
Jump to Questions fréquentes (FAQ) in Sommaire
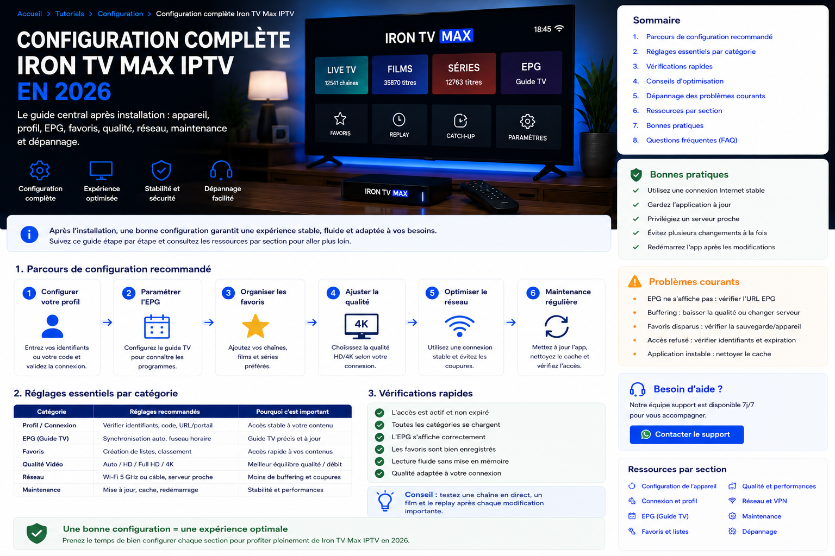tap(691, 140)
